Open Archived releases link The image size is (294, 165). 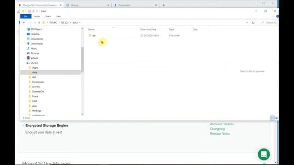[x=222, y=124]
